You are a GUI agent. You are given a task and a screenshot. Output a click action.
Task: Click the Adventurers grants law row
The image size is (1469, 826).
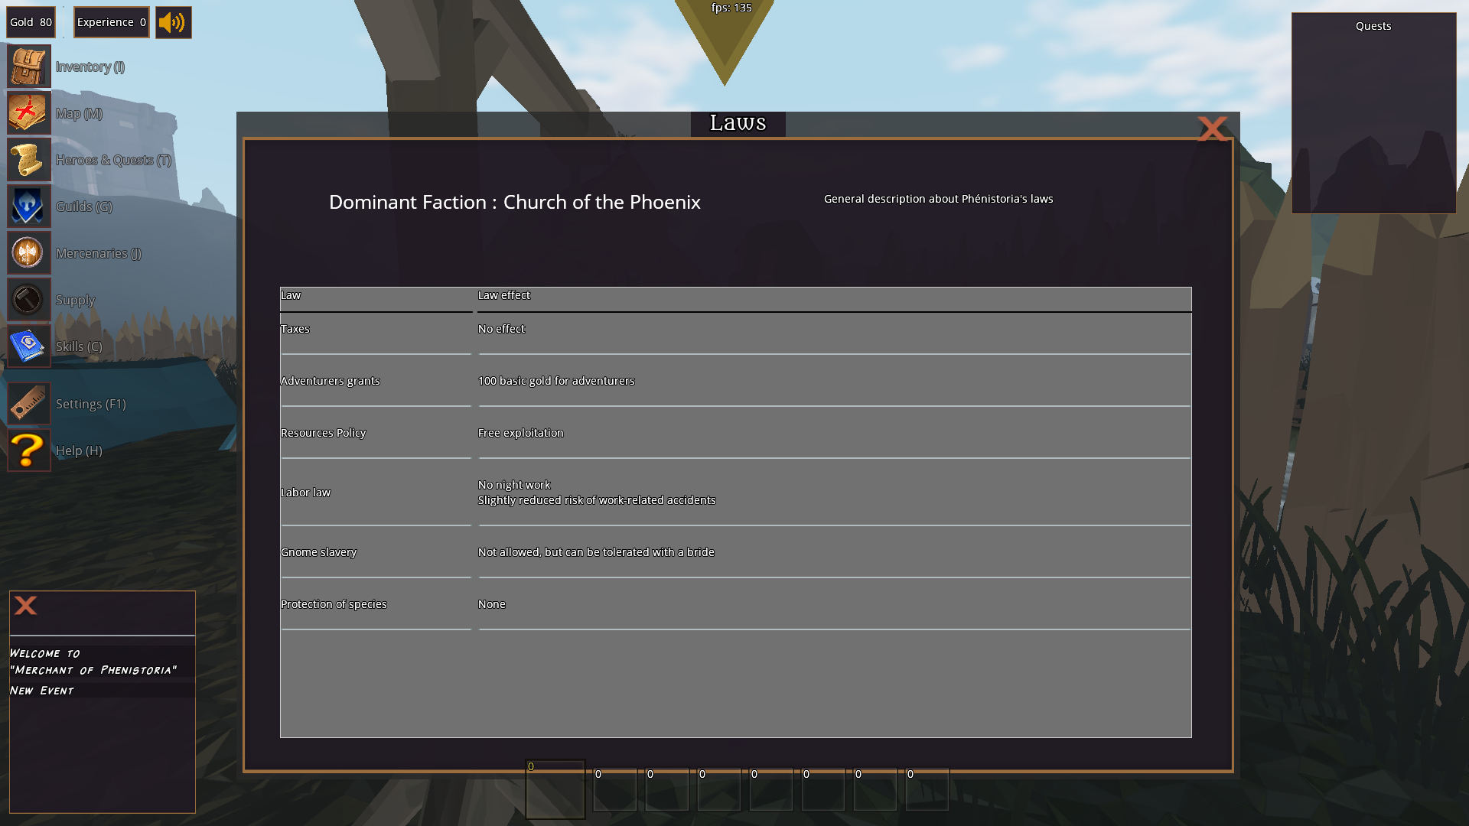735,381
